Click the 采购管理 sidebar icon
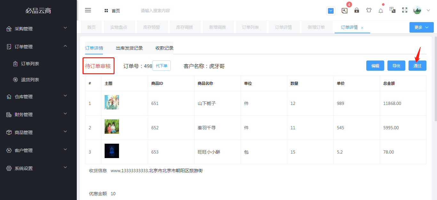Viewport: 437px width, 200px height. (9, 29)
